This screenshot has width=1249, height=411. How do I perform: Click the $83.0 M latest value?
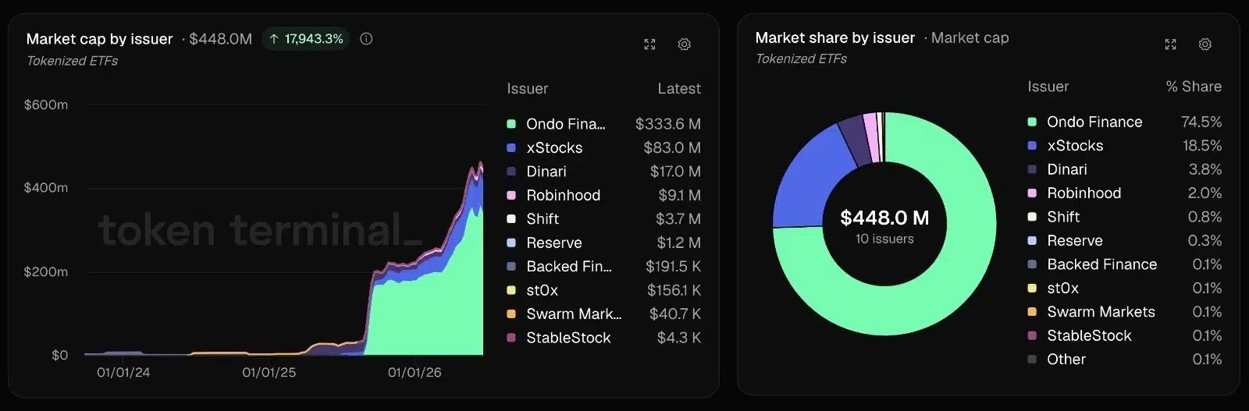coord(672,147)
